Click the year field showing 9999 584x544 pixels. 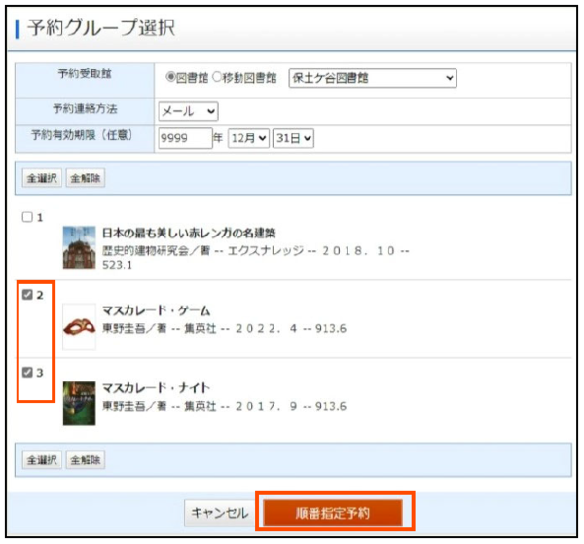pos(184,139)
